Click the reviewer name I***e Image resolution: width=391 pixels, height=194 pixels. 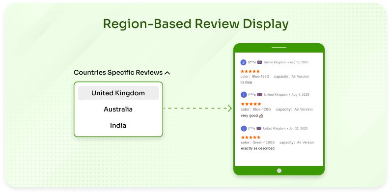(252, 95)
